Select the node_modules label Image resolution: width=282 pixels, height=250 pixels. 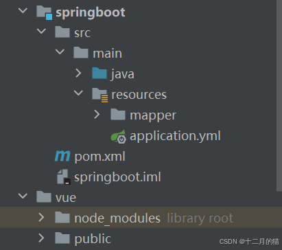pyautogui.click(x=117, y=218)
